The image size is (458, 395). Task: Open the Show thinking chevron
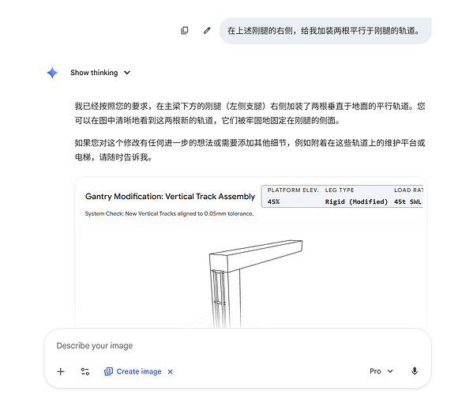pos(127,73)
